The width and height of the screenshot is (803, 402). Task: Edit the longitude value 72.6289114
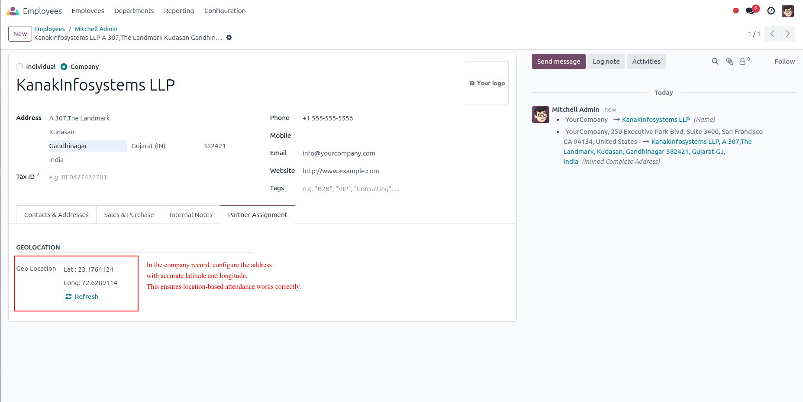[x=100, y=283]
